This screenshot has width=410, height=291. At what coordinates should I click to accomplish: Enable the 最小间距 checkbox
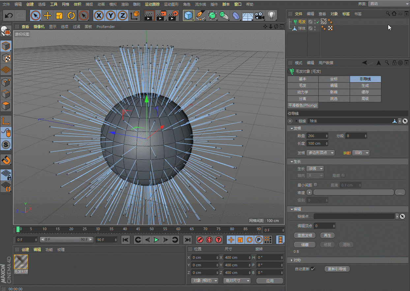coord(315,185)
